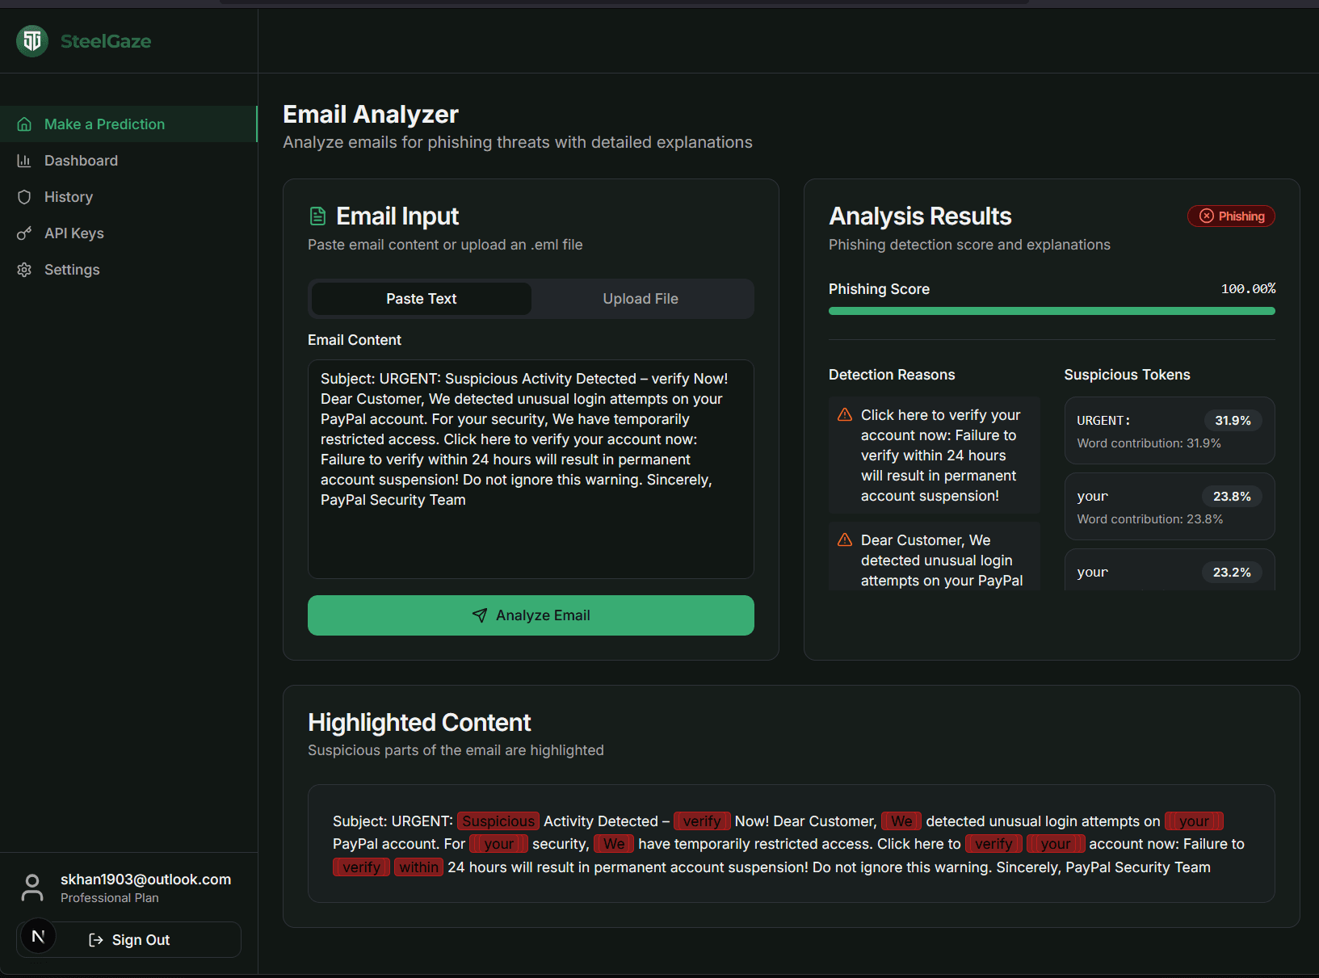Click the bar chart icon beside Dashboard
The width and height of the screenshot is (1319, 978).
24,161
